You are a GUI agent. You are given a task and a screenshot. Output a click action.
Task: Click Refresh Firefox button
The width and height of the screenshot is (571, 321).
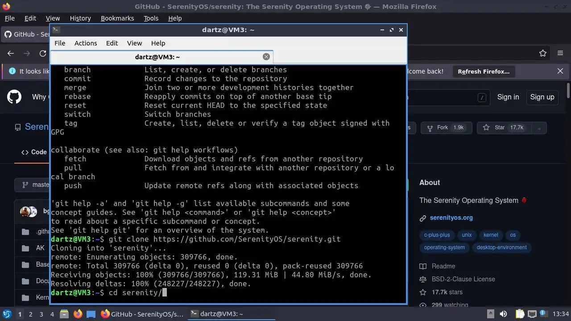(484, 71)
